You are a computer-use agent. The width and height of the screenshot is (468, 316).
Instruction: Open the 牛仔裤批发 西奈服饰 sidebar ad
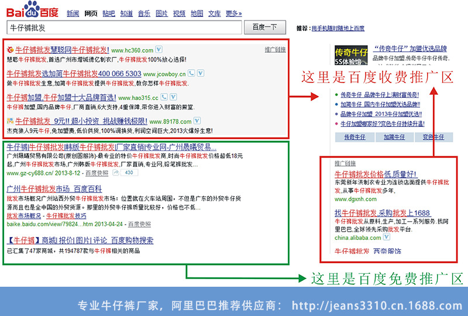point(368,251)
